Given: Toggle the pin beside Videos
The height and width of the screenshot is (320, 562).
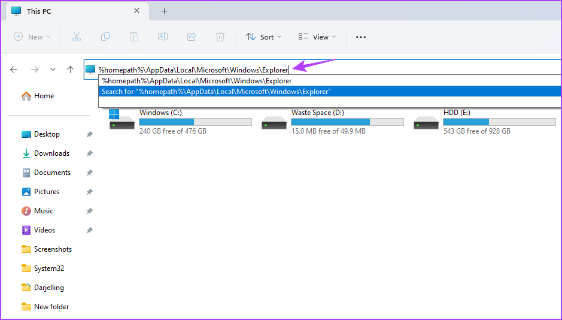Looking at the screenshot, I should point(89,230).
